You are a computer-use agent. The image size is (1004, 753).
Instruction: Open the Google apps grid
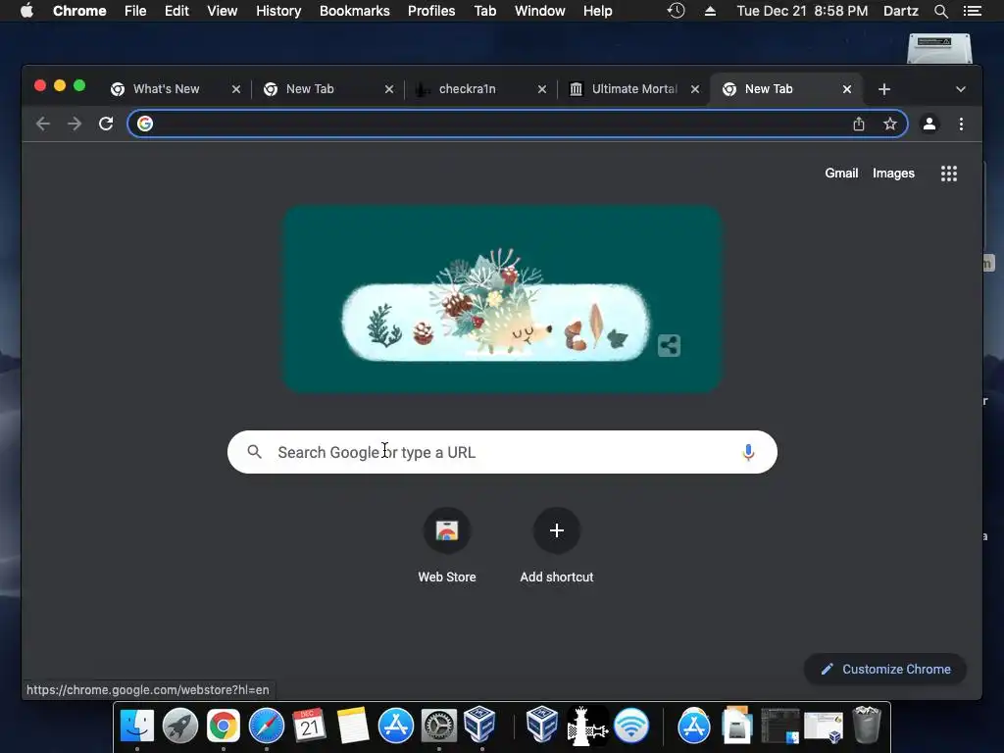(x=949, y=174)
